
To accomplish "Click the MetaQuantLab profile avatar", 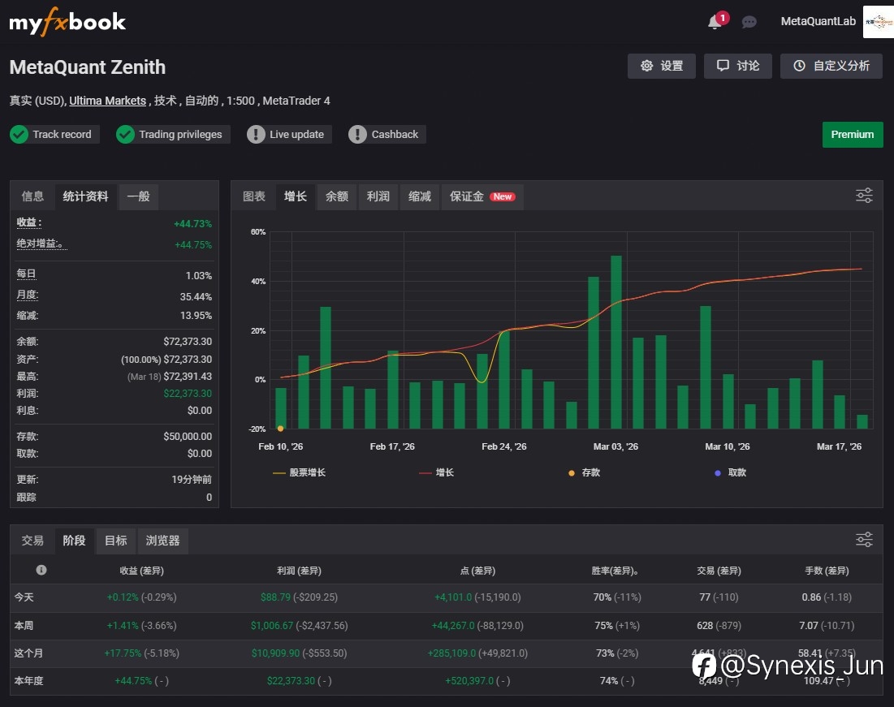I will tap(878, 22).
